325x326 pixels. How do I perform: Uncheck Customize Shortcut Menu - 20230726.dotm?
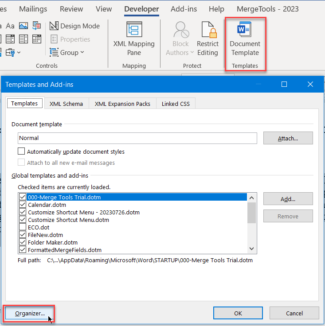23,212
